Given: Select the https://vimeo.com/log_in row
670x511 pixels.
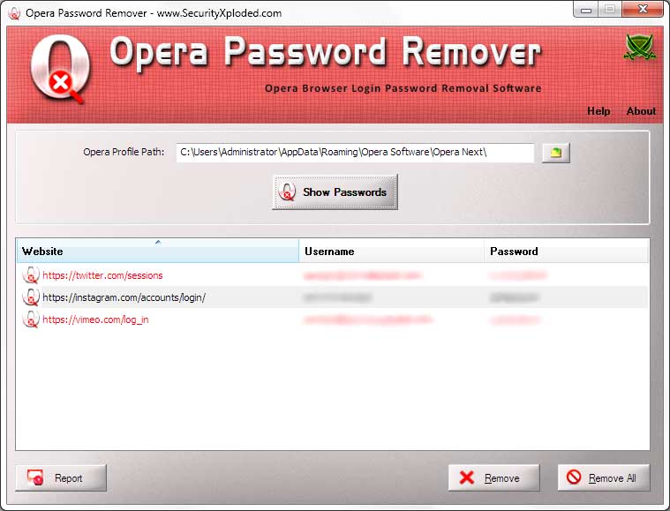Looking at the screenshot, I should point(95,319).
